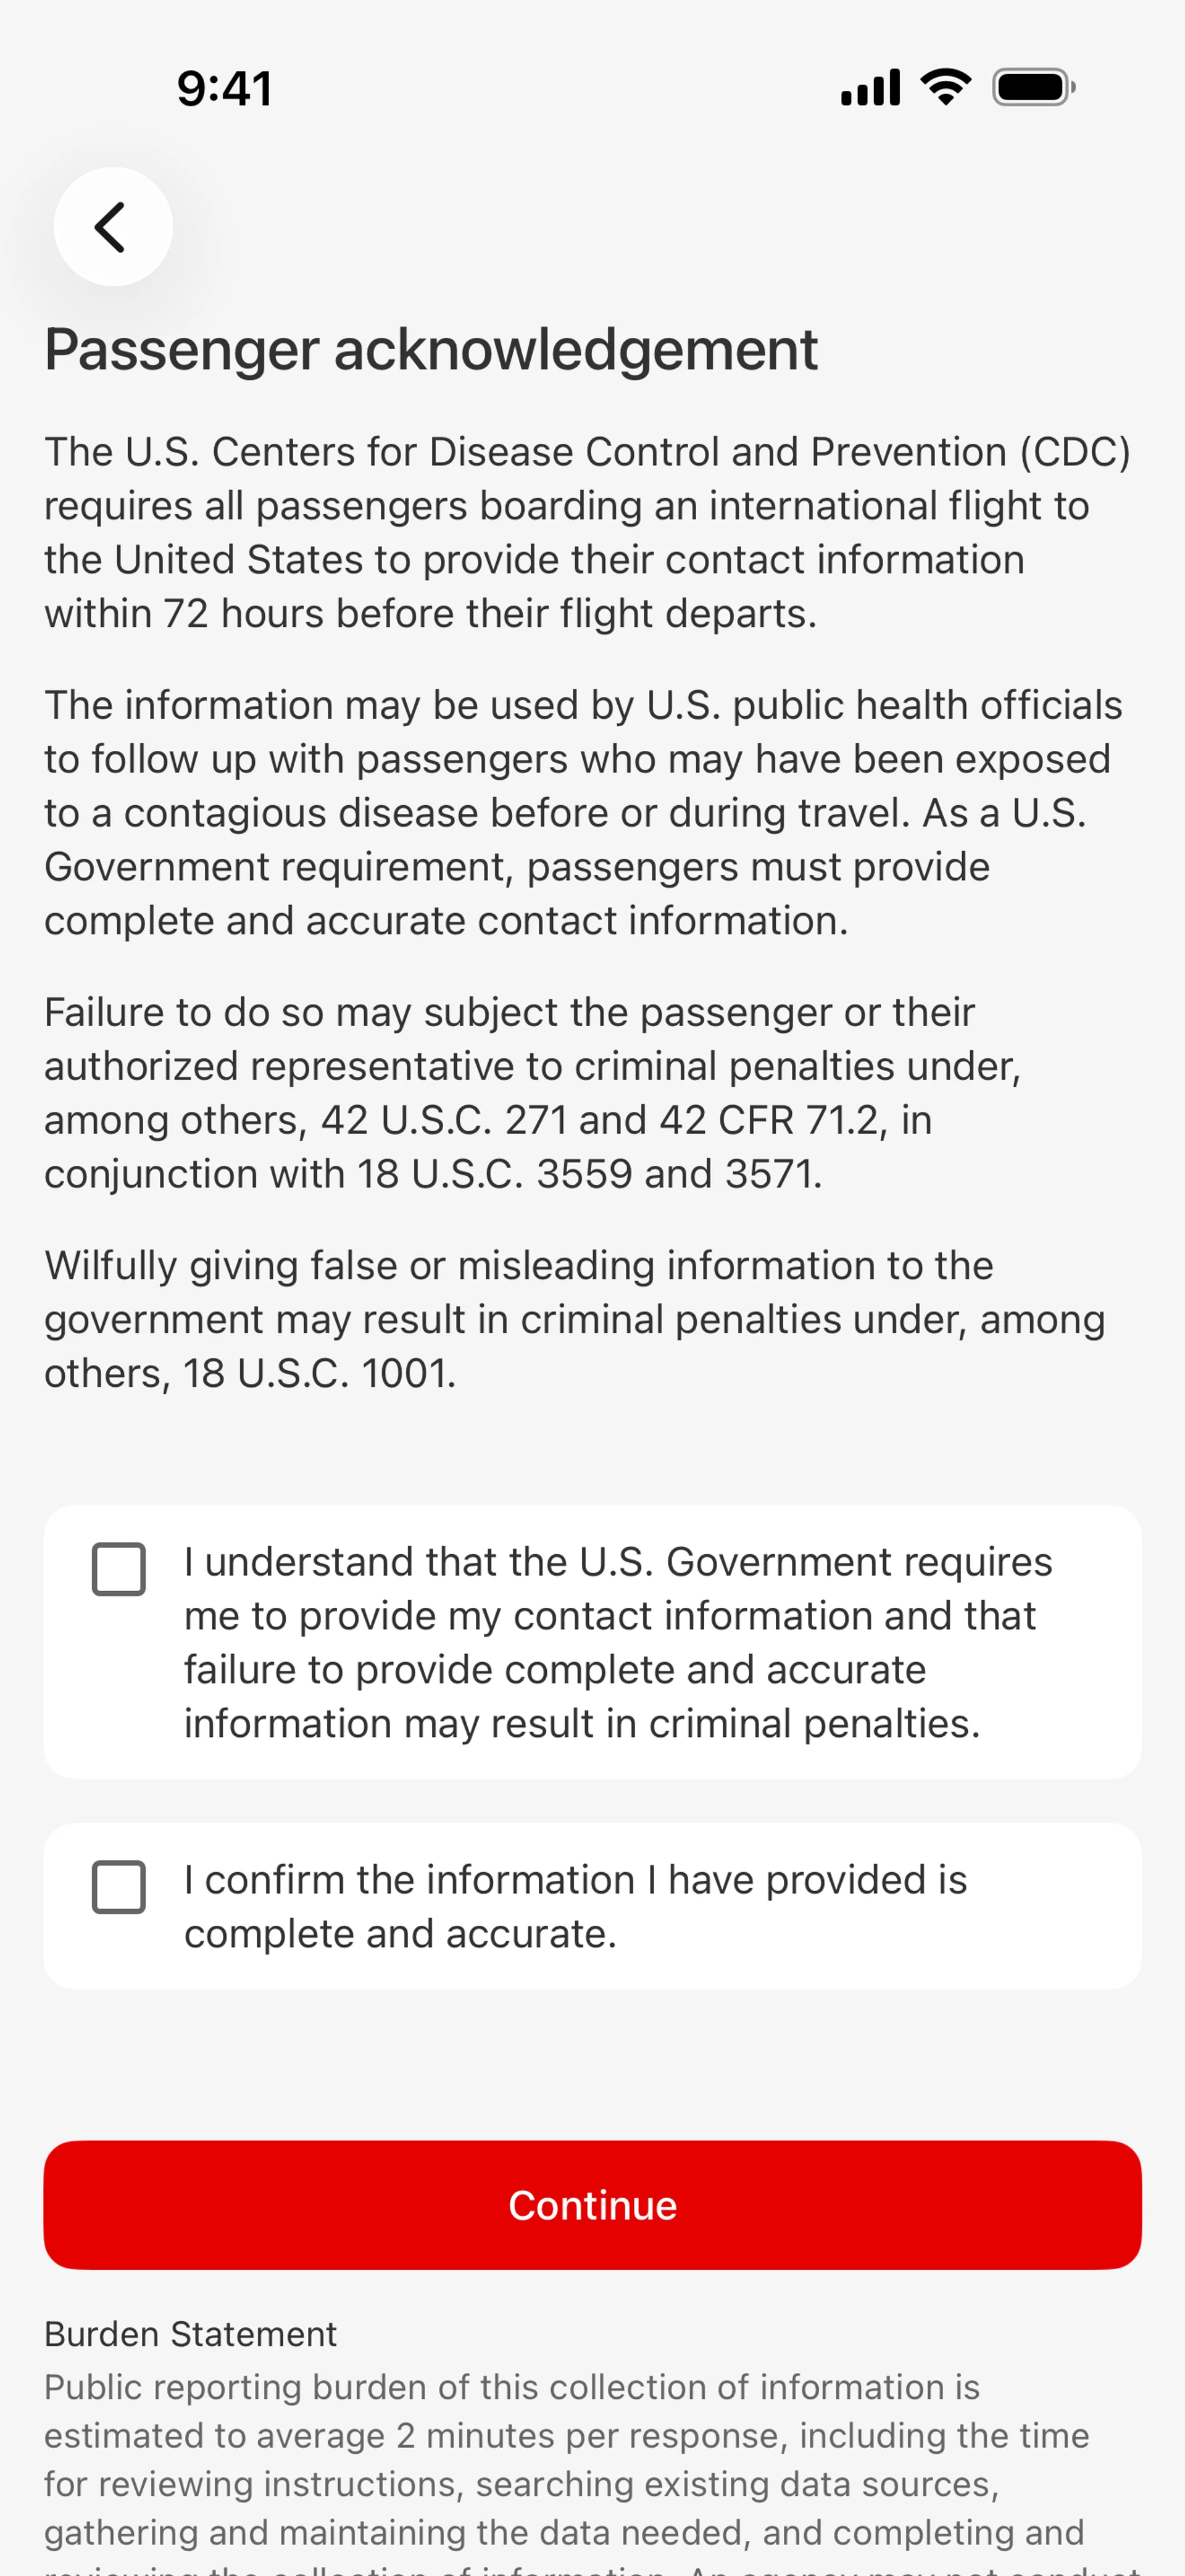Image resolution: width=1185 pixels, height=2576 pixels.
Task: Tap the cellular signal strength icon
Action: 869,87
